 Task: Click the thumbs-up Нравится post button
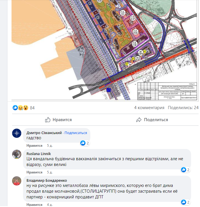(x=58, y=120)
